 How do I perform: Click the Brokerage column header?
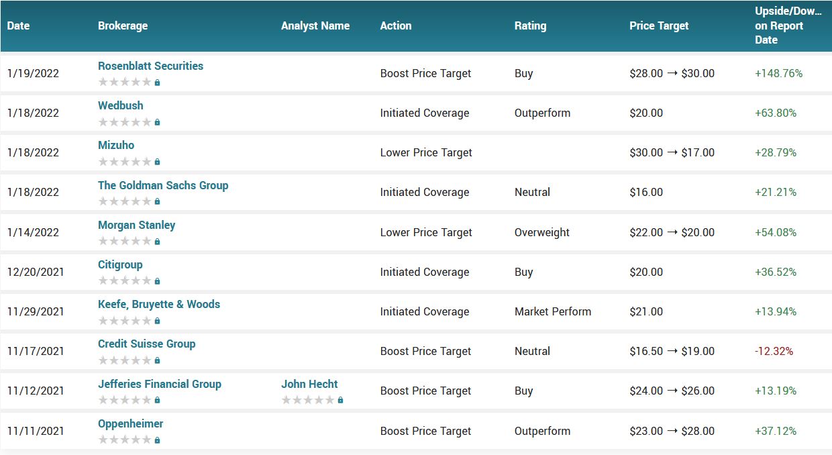(123, 26)
